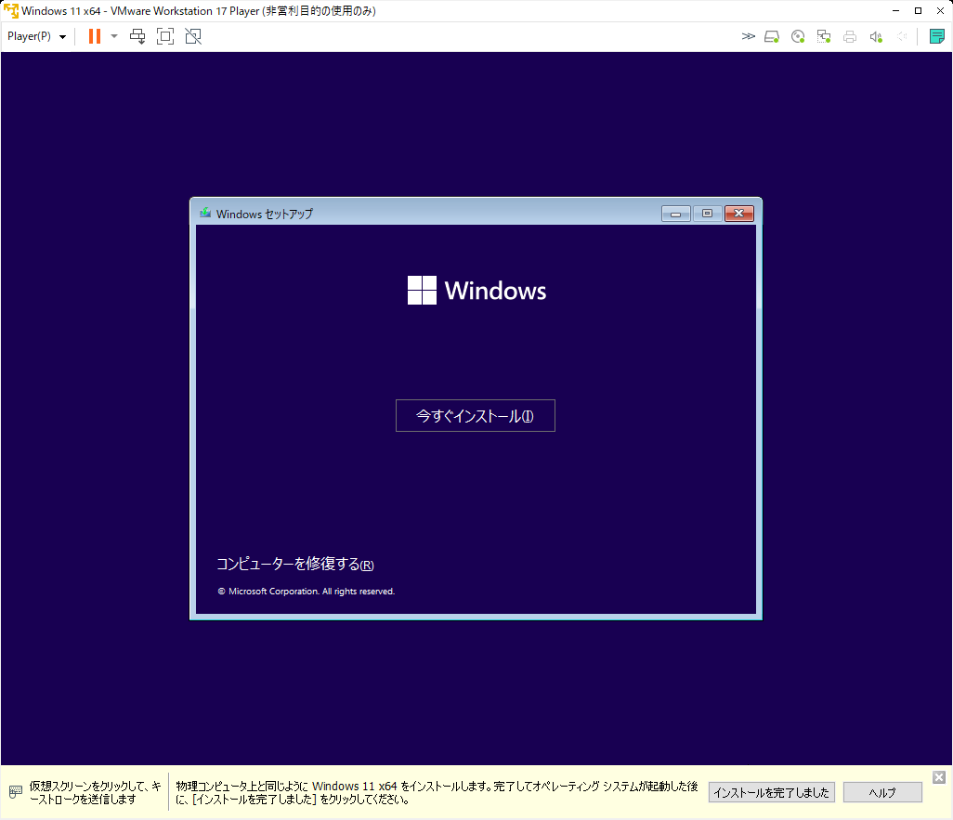
Task: Open the network adapter device icon
Action: [824, 36]
